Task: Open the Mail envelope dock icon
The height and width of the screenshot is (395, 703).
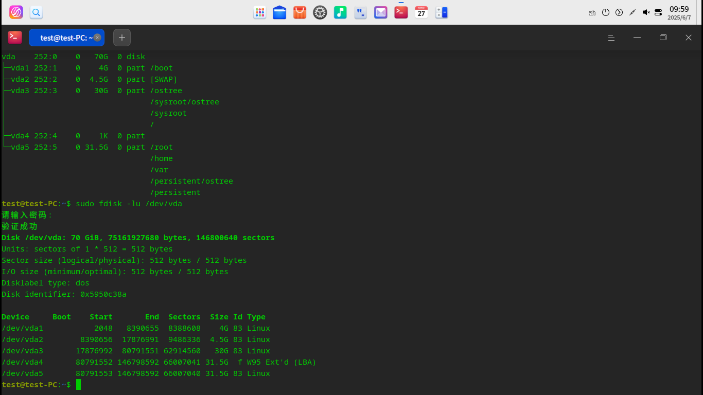Action: [381, 13]
